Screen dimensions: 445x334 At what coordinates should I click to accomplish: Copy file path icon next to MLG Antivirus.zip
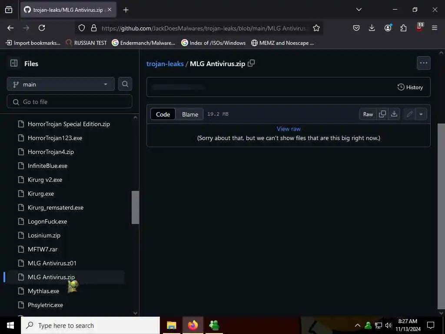pos(251,63)
